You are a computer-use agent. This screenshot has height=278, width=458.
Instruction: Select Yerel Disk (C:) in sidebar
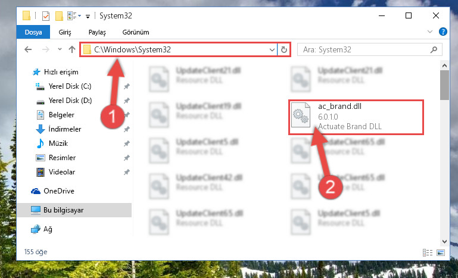tap(70, 86)
